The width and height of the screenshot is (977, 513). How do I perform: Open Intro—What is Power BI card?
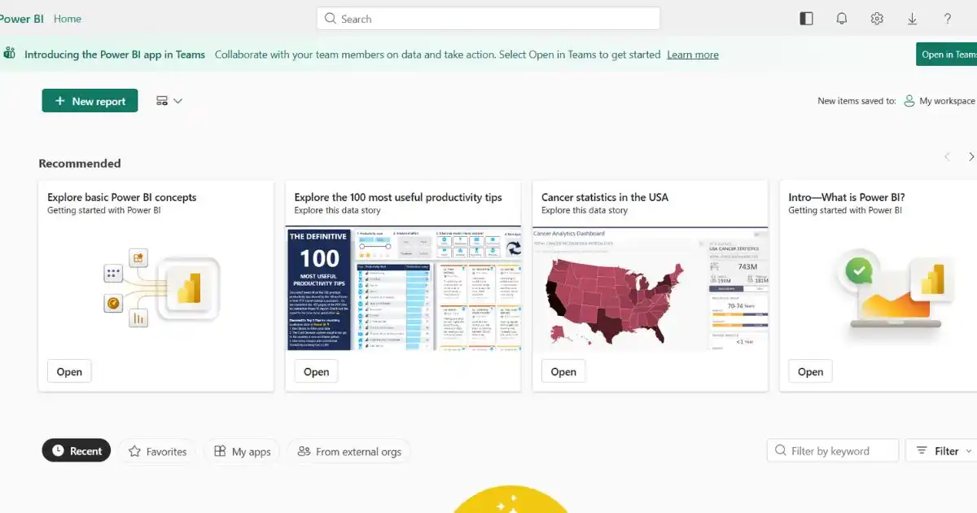[x=810, y=371]
